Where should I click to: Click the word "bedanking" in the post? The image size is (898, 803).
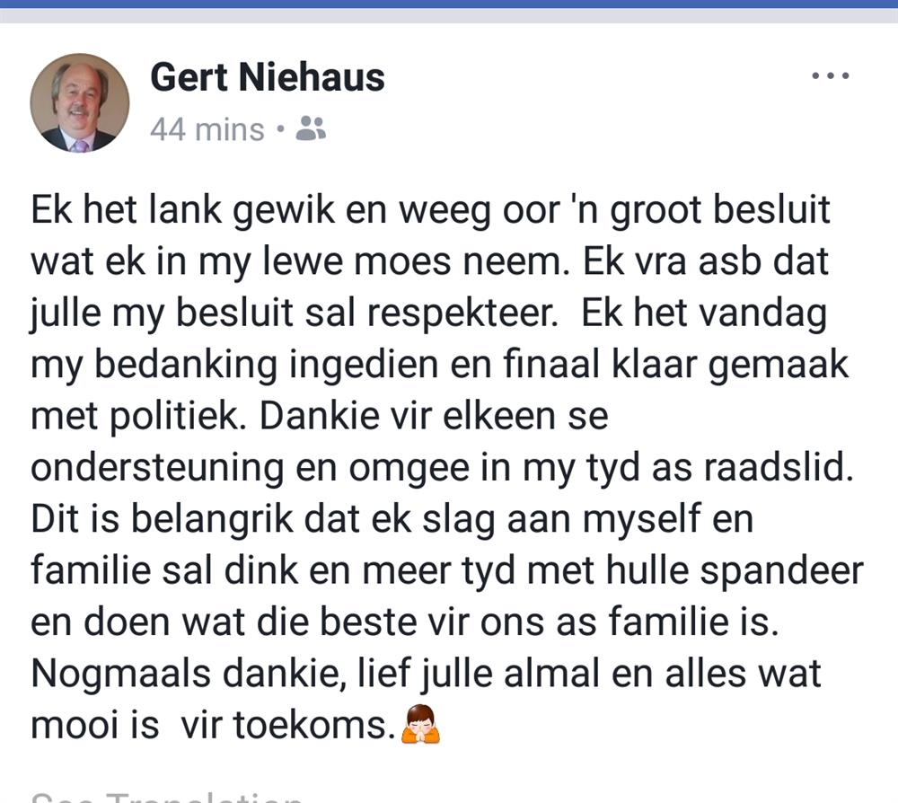[186, 366]
